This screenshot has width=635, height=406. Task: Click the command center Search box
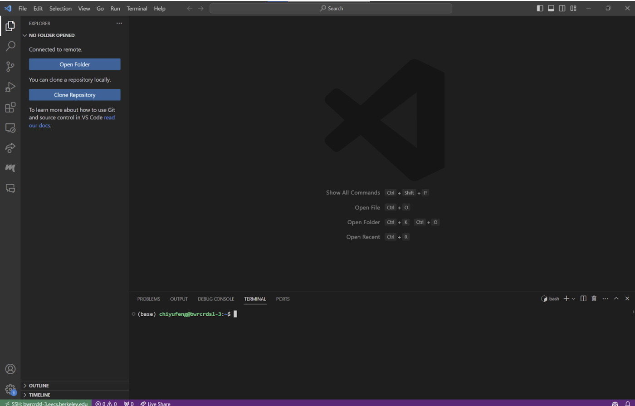point(331,8)
